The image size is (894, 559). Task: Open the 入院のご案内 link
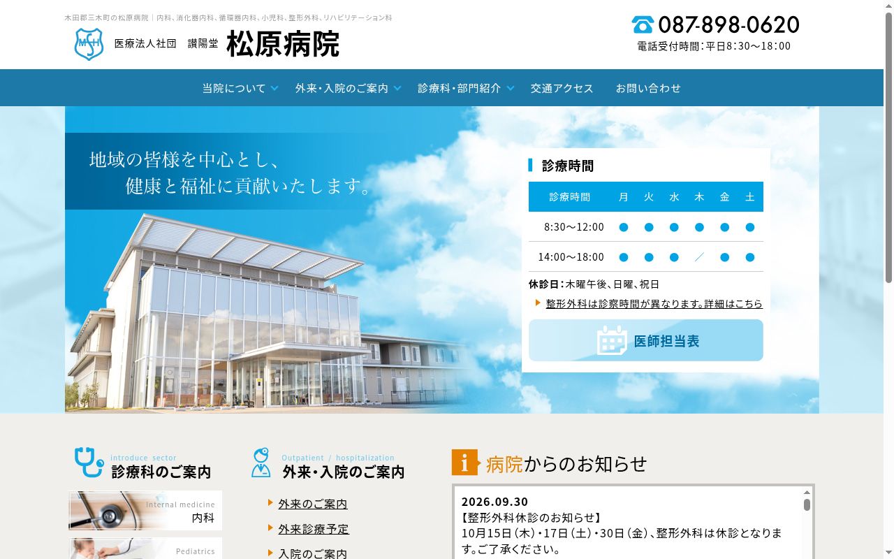click(313, 553)
